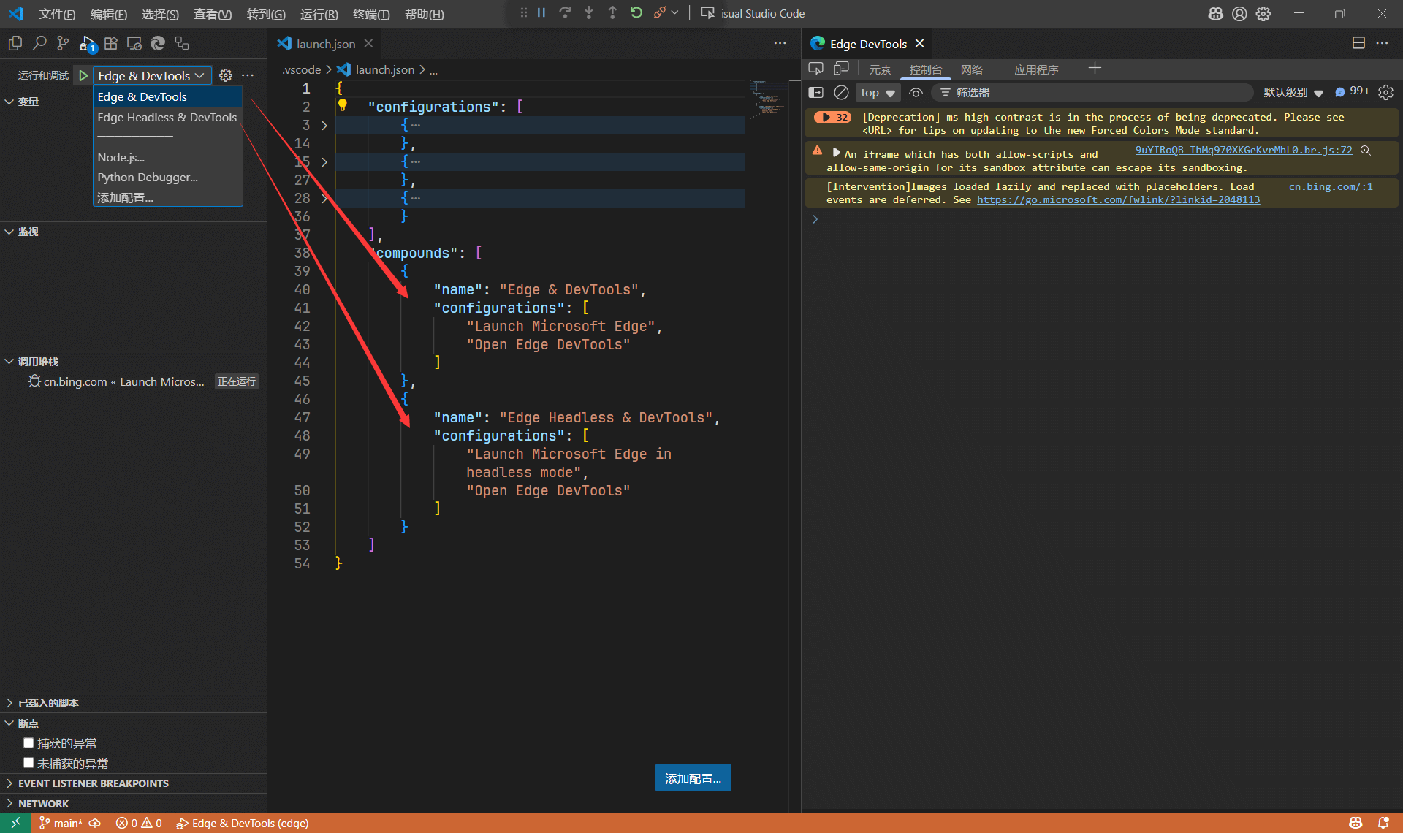Pause the debug session
This screenshot has width=1403, height=833.
[x=541, y=12]
